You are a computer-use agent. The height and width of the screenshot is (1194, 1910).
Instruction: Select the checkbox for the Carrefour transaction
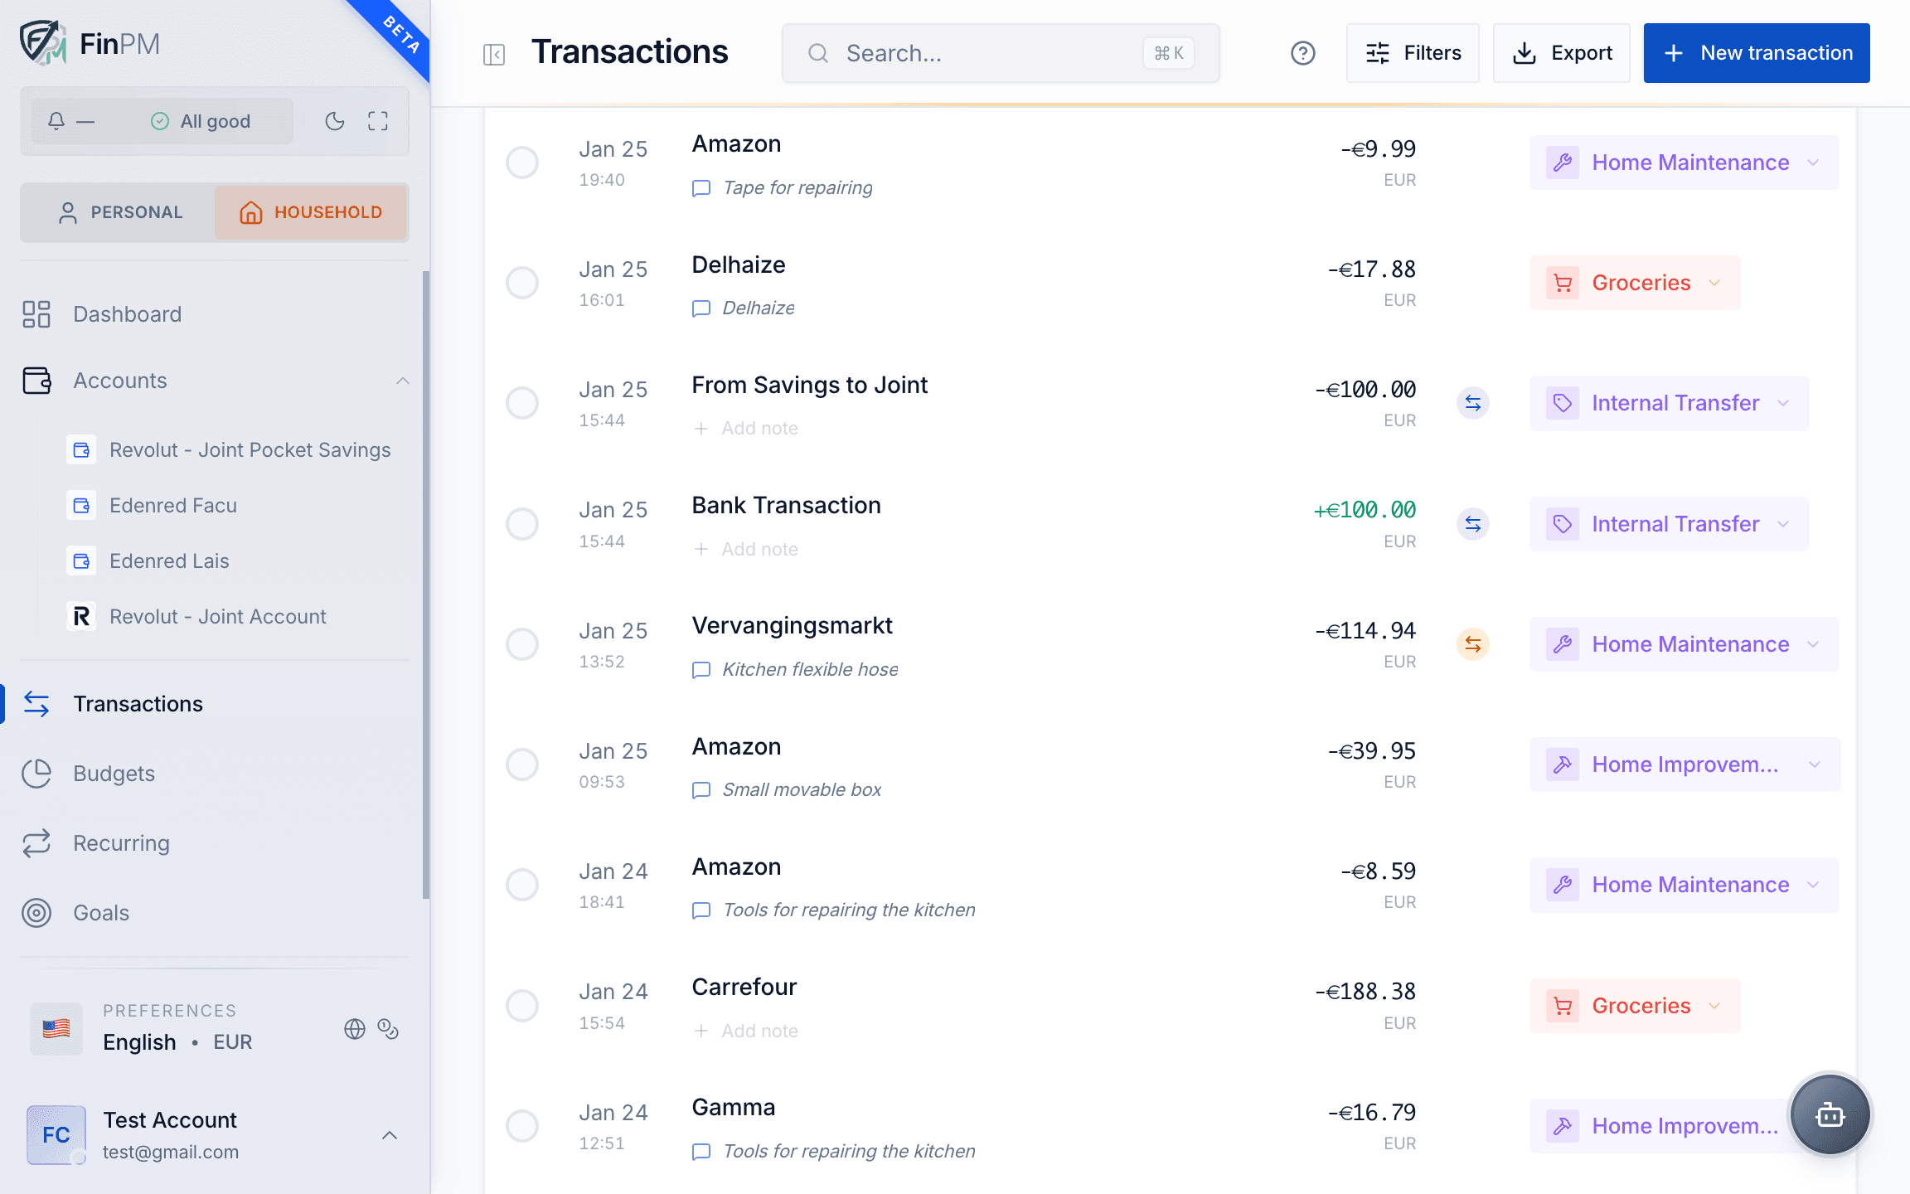tap(522, 1005)
